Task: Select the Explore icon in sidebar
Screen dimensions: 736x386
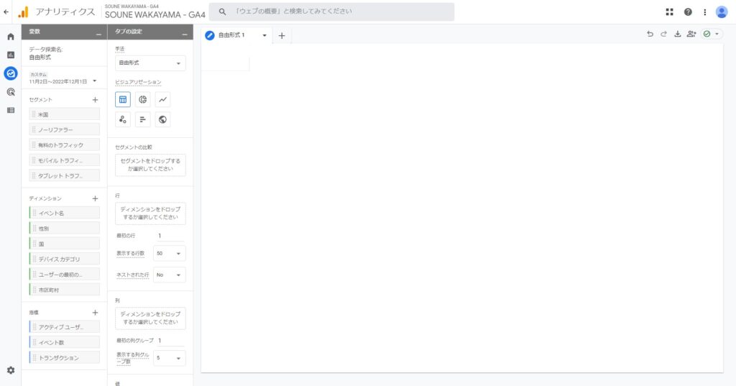Action: (x=11, y=73)
